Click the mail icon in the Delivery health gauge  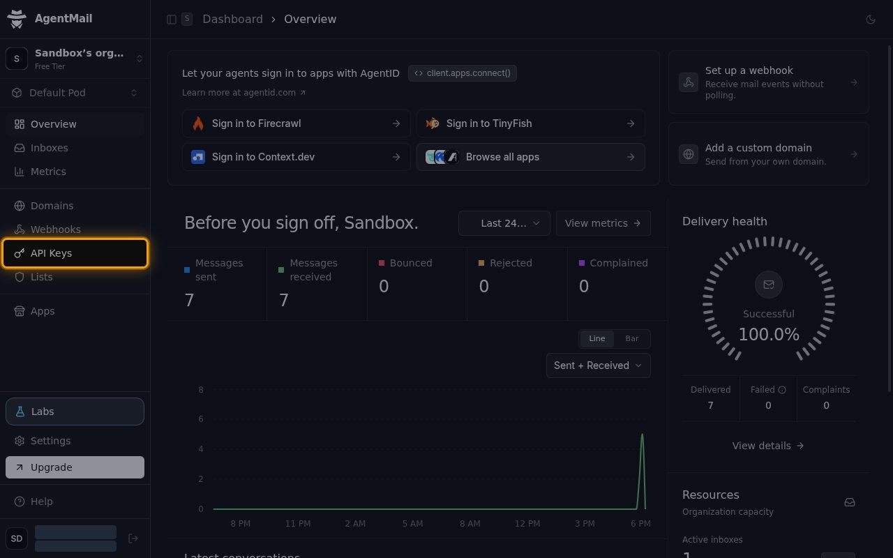pos(769,285)
